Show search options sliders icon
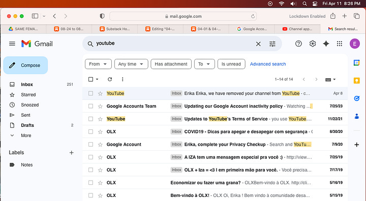This screenshot has width=366, height=201. tap(272, 44)
